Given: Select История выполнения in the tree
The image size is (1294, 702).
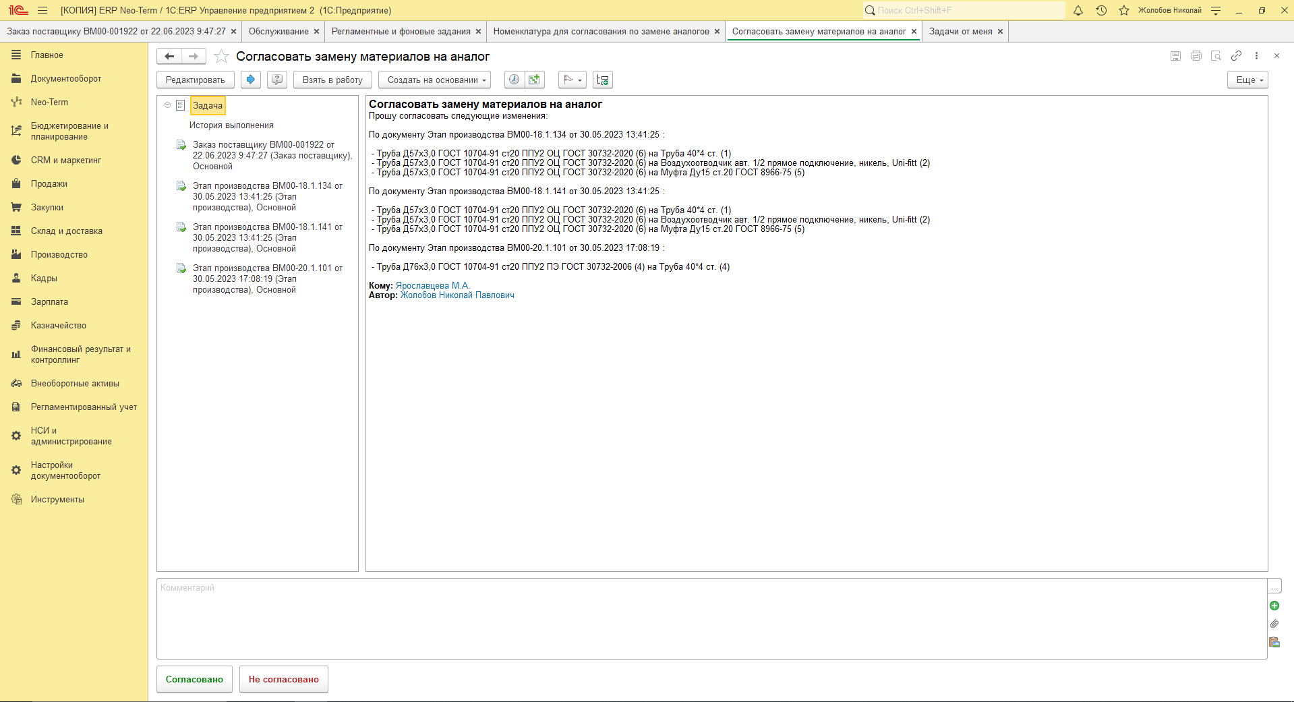Looking at the screenshot, I should click(x=231, y=125).
